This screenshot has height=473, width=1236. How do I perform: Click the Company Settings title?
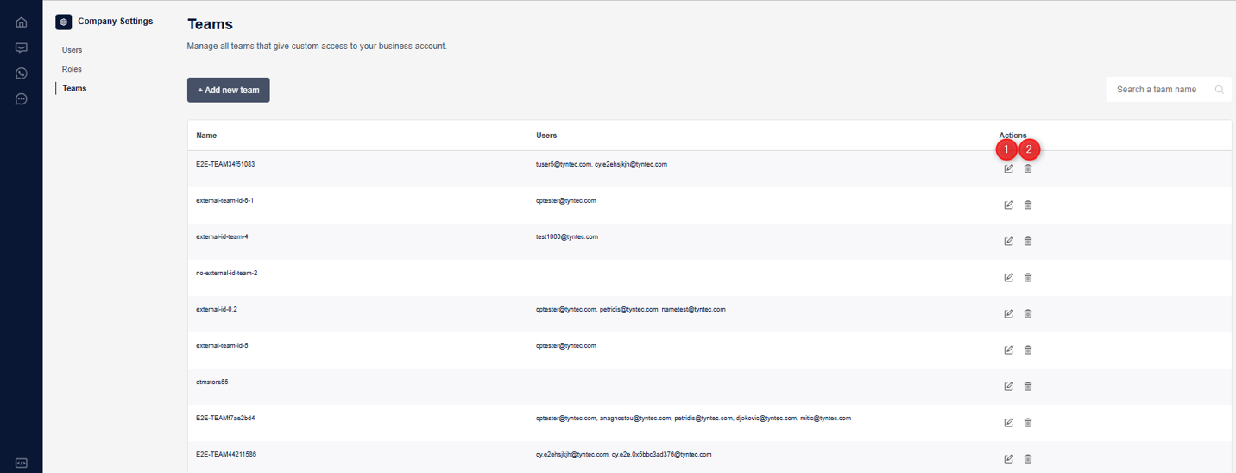pyautogui.click(x=115, y=21)
